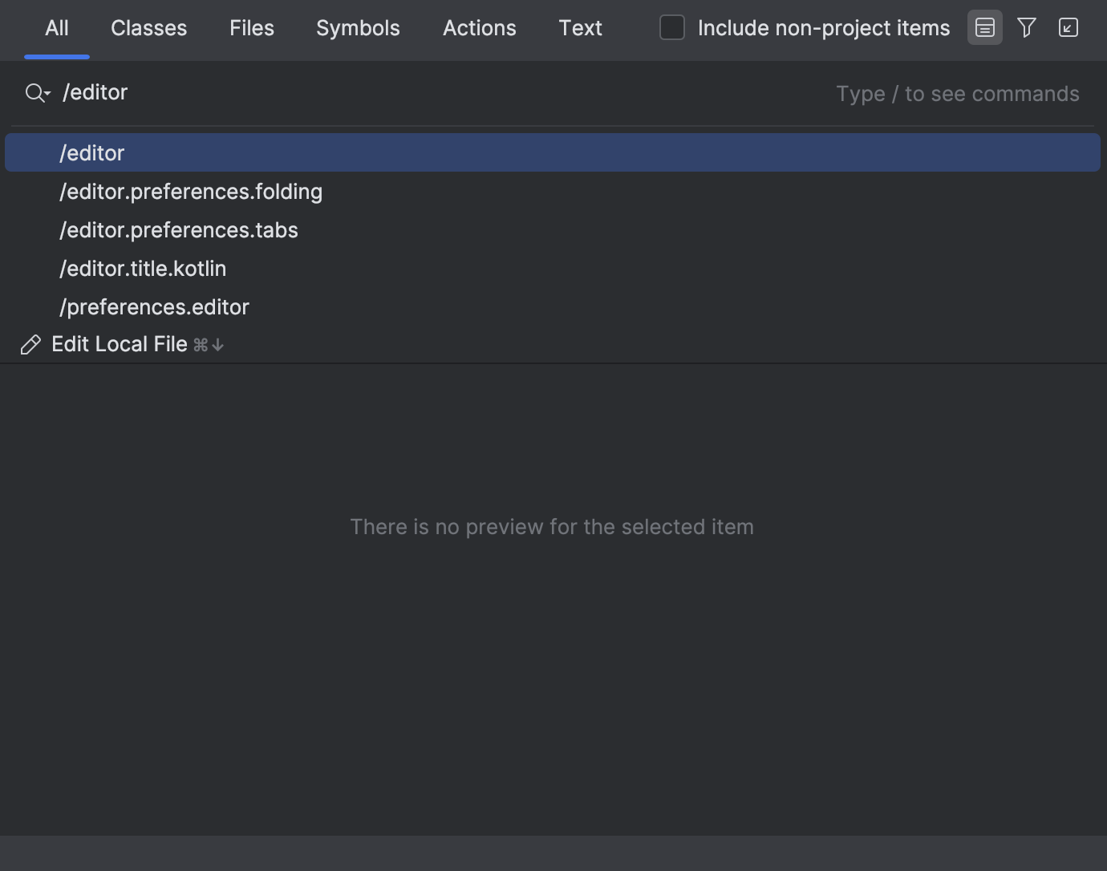The image size is (1107, 871).
Task: Click the highlighted /editor result
Action: coord(91,152)
